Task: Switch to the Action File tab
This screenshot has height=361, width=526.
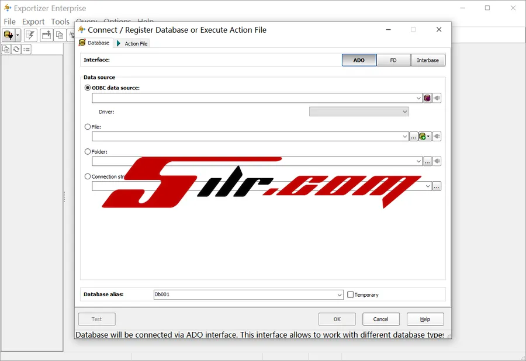Action: click(131, 44)
